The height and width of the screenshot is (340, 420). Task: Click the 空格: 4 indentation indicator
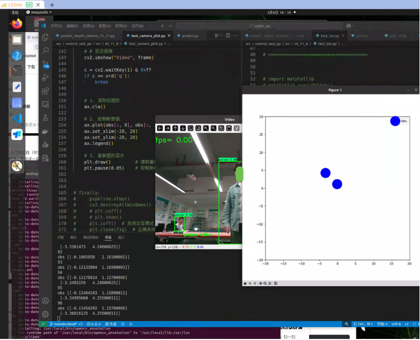[382, 324]
